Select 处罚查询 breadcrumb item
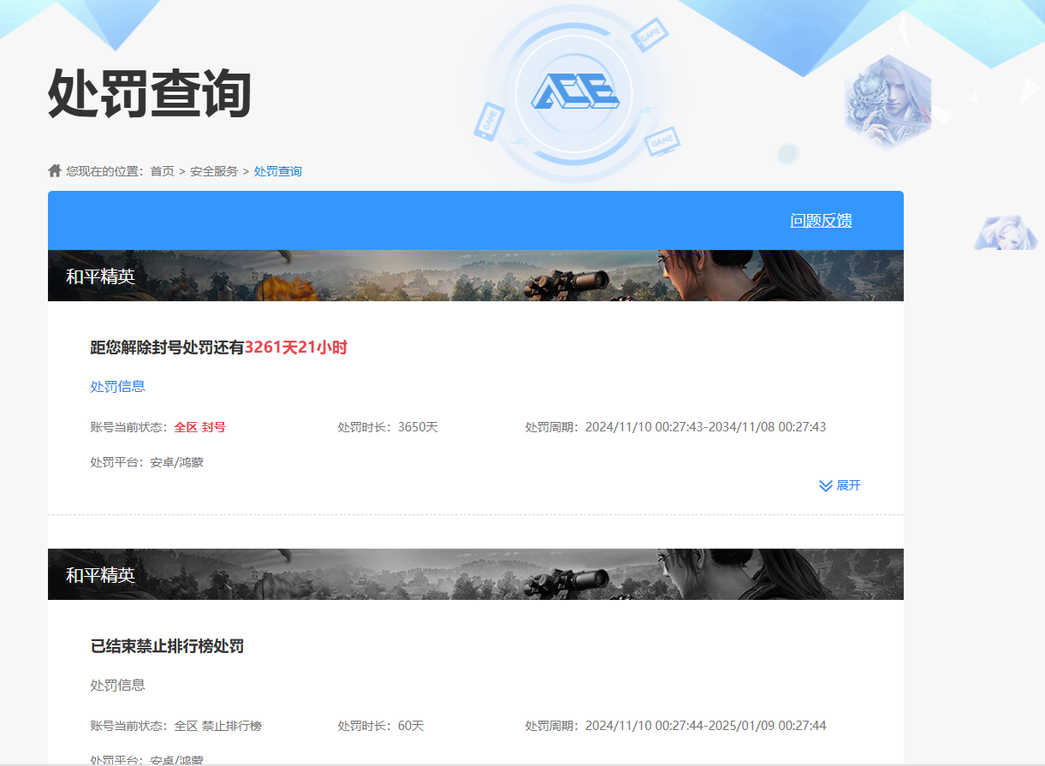 278,171
